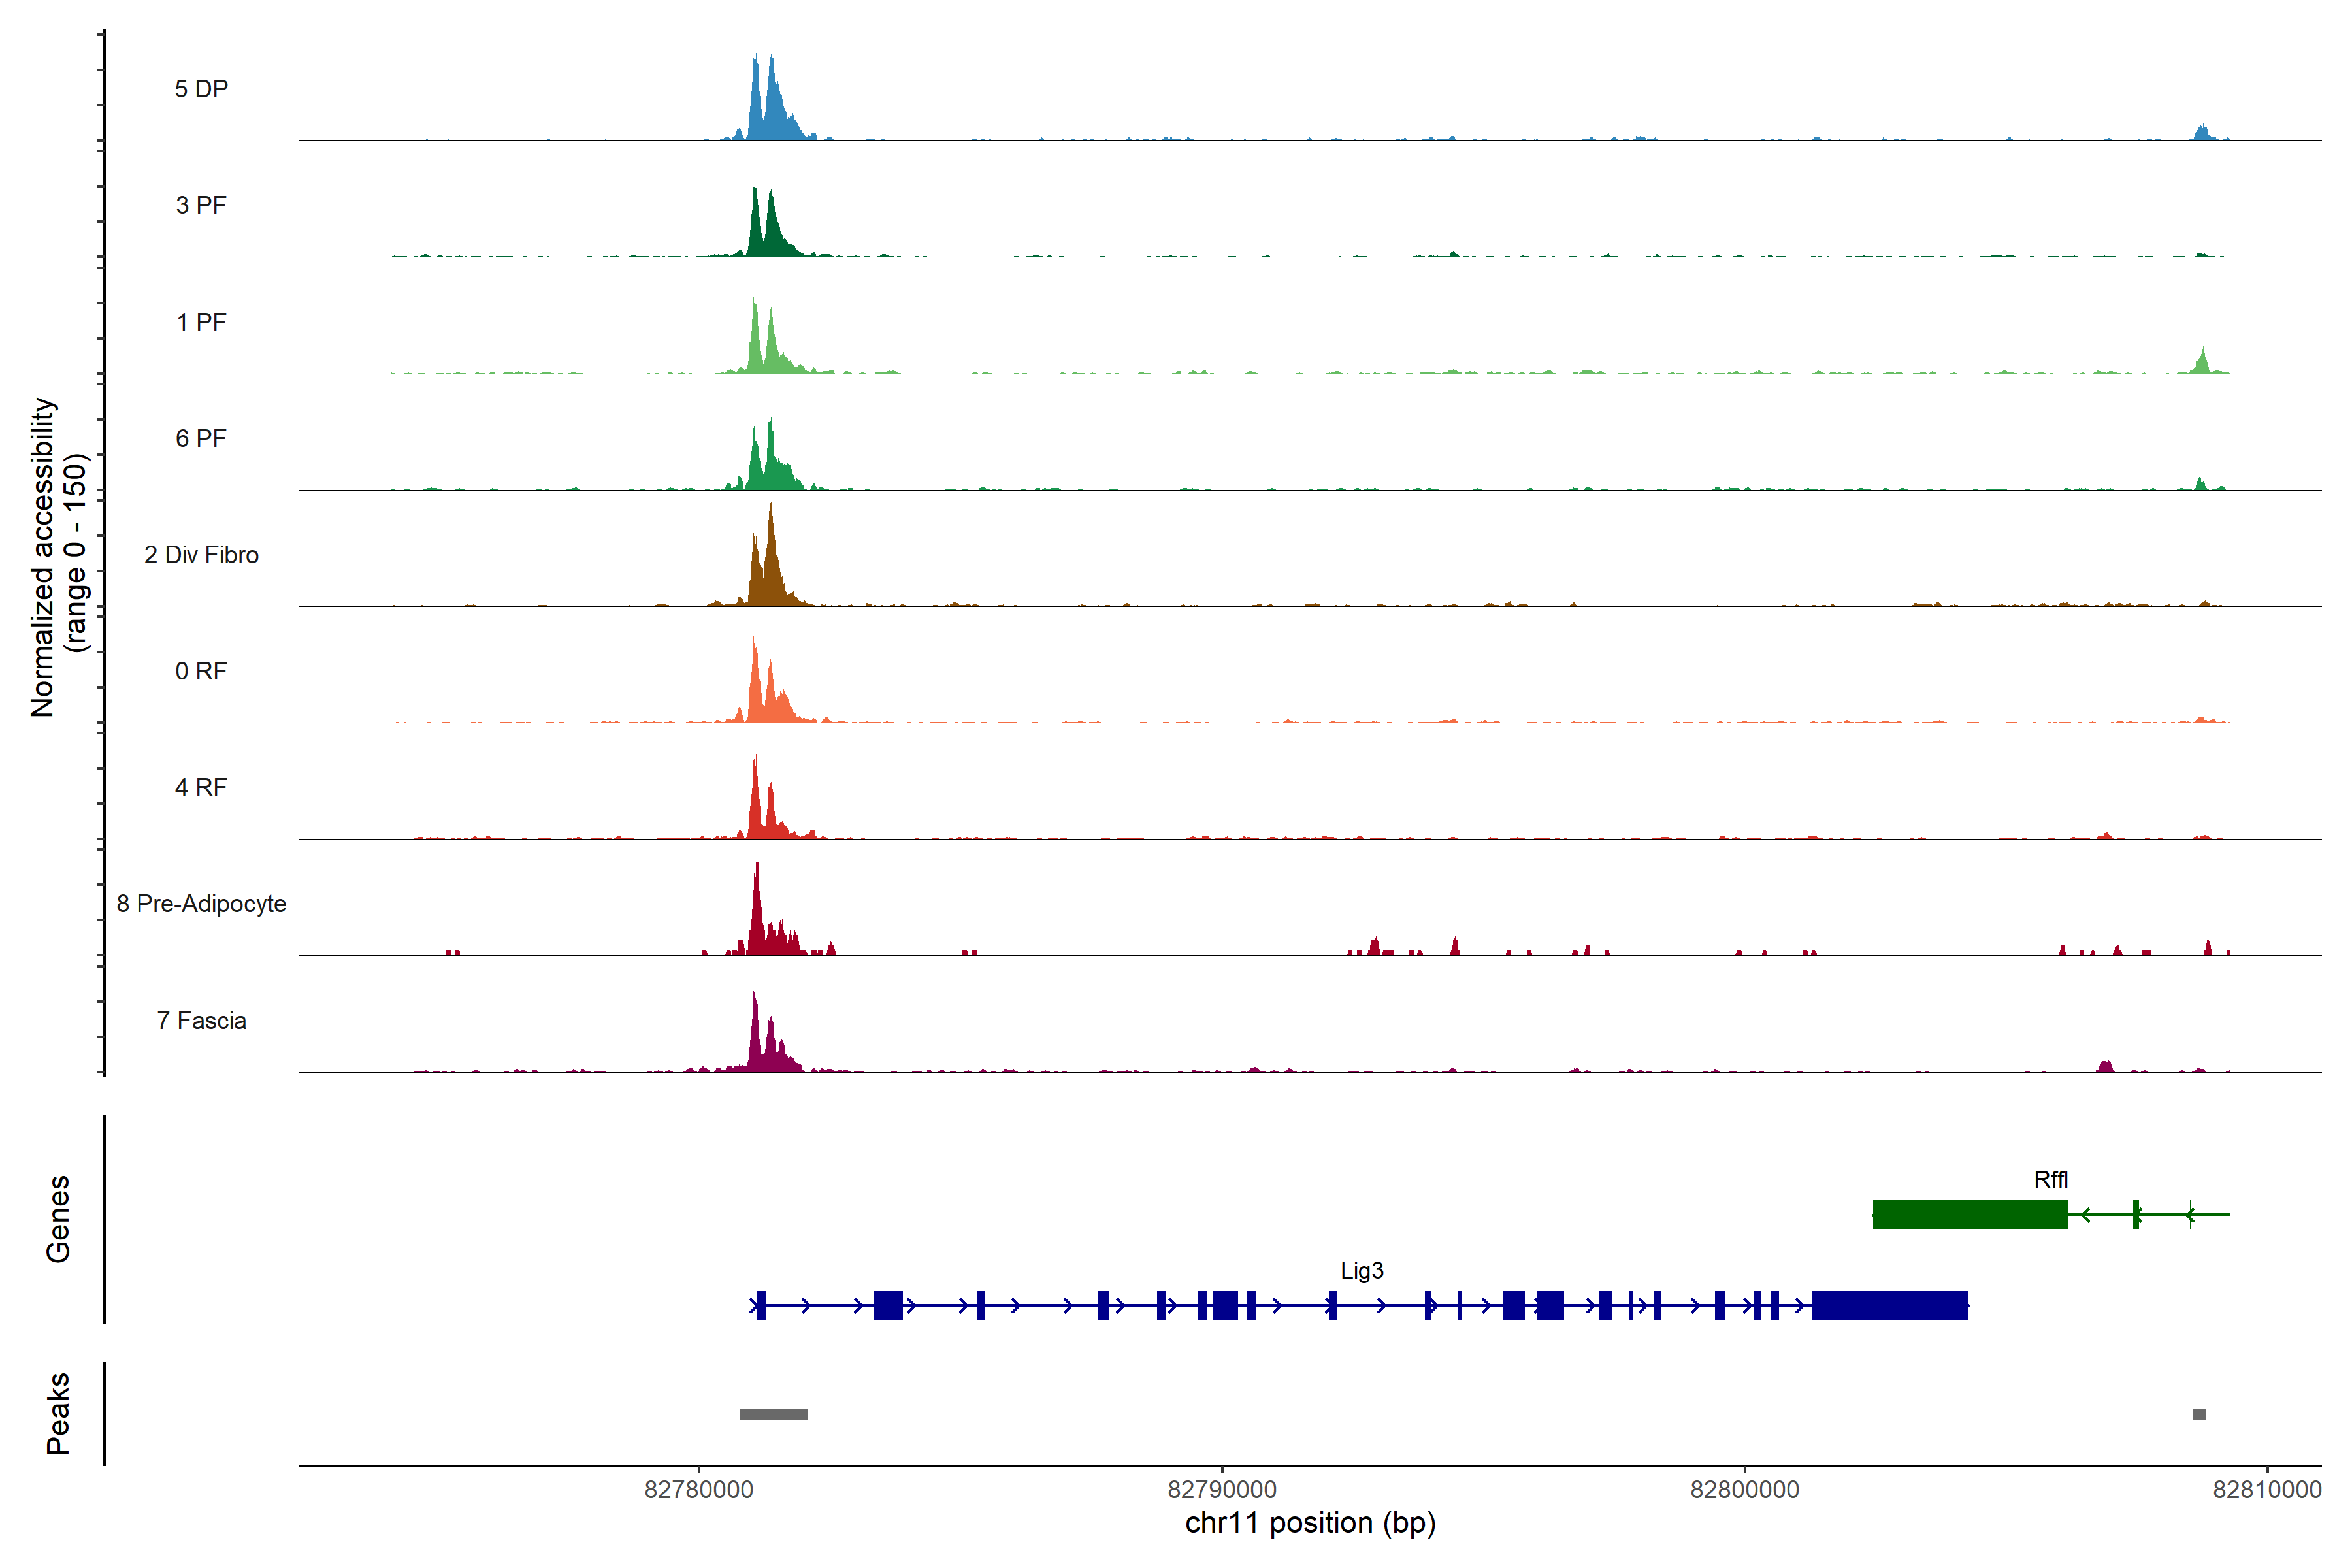Click the Lig3 gene name label
2352x1568 pixels.
coord(1362,1270)
